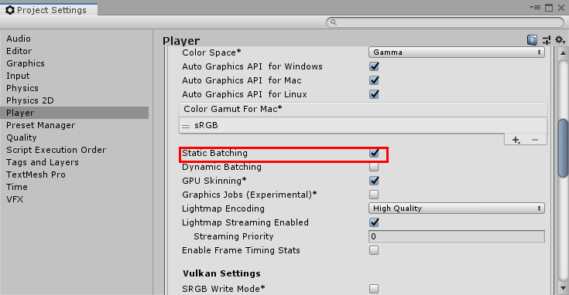This screenshot has height=295, width=569.
Task: Click the settings search field
Action: pos(445,22)
